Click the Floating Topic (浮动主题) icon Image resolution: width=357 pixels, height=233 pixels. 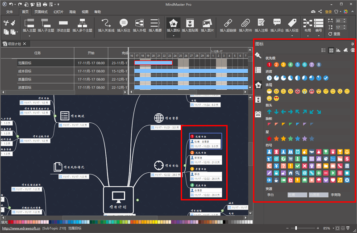tap(63, 23)
